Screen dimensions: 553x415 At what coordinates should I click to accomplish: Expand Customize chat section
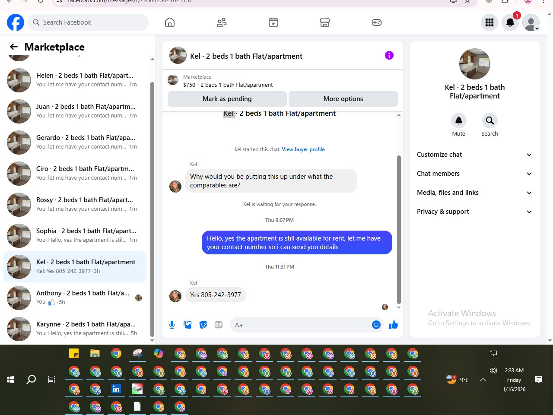pos(474,155)
